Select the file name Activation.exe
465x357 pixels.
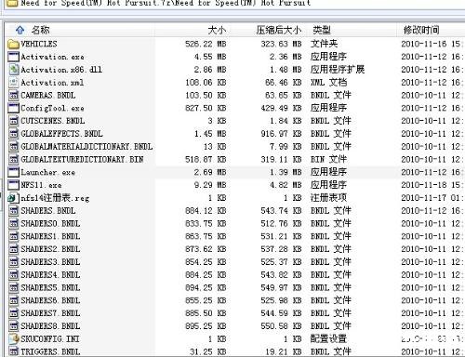point(52,57)
